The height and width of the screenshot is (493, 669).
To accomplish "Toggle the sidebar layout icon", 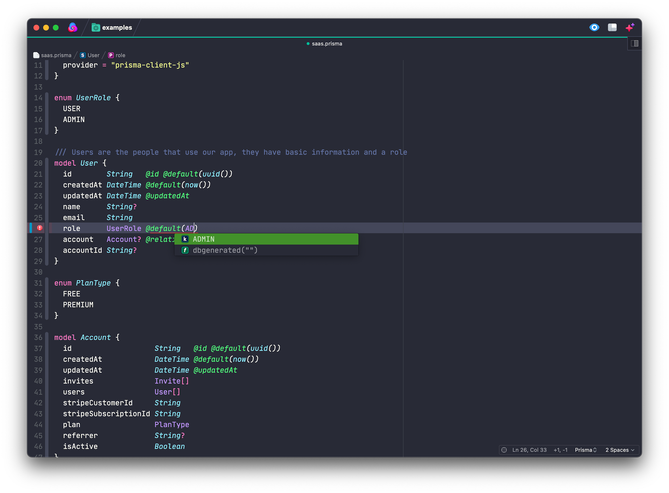I will click(612, 28).
